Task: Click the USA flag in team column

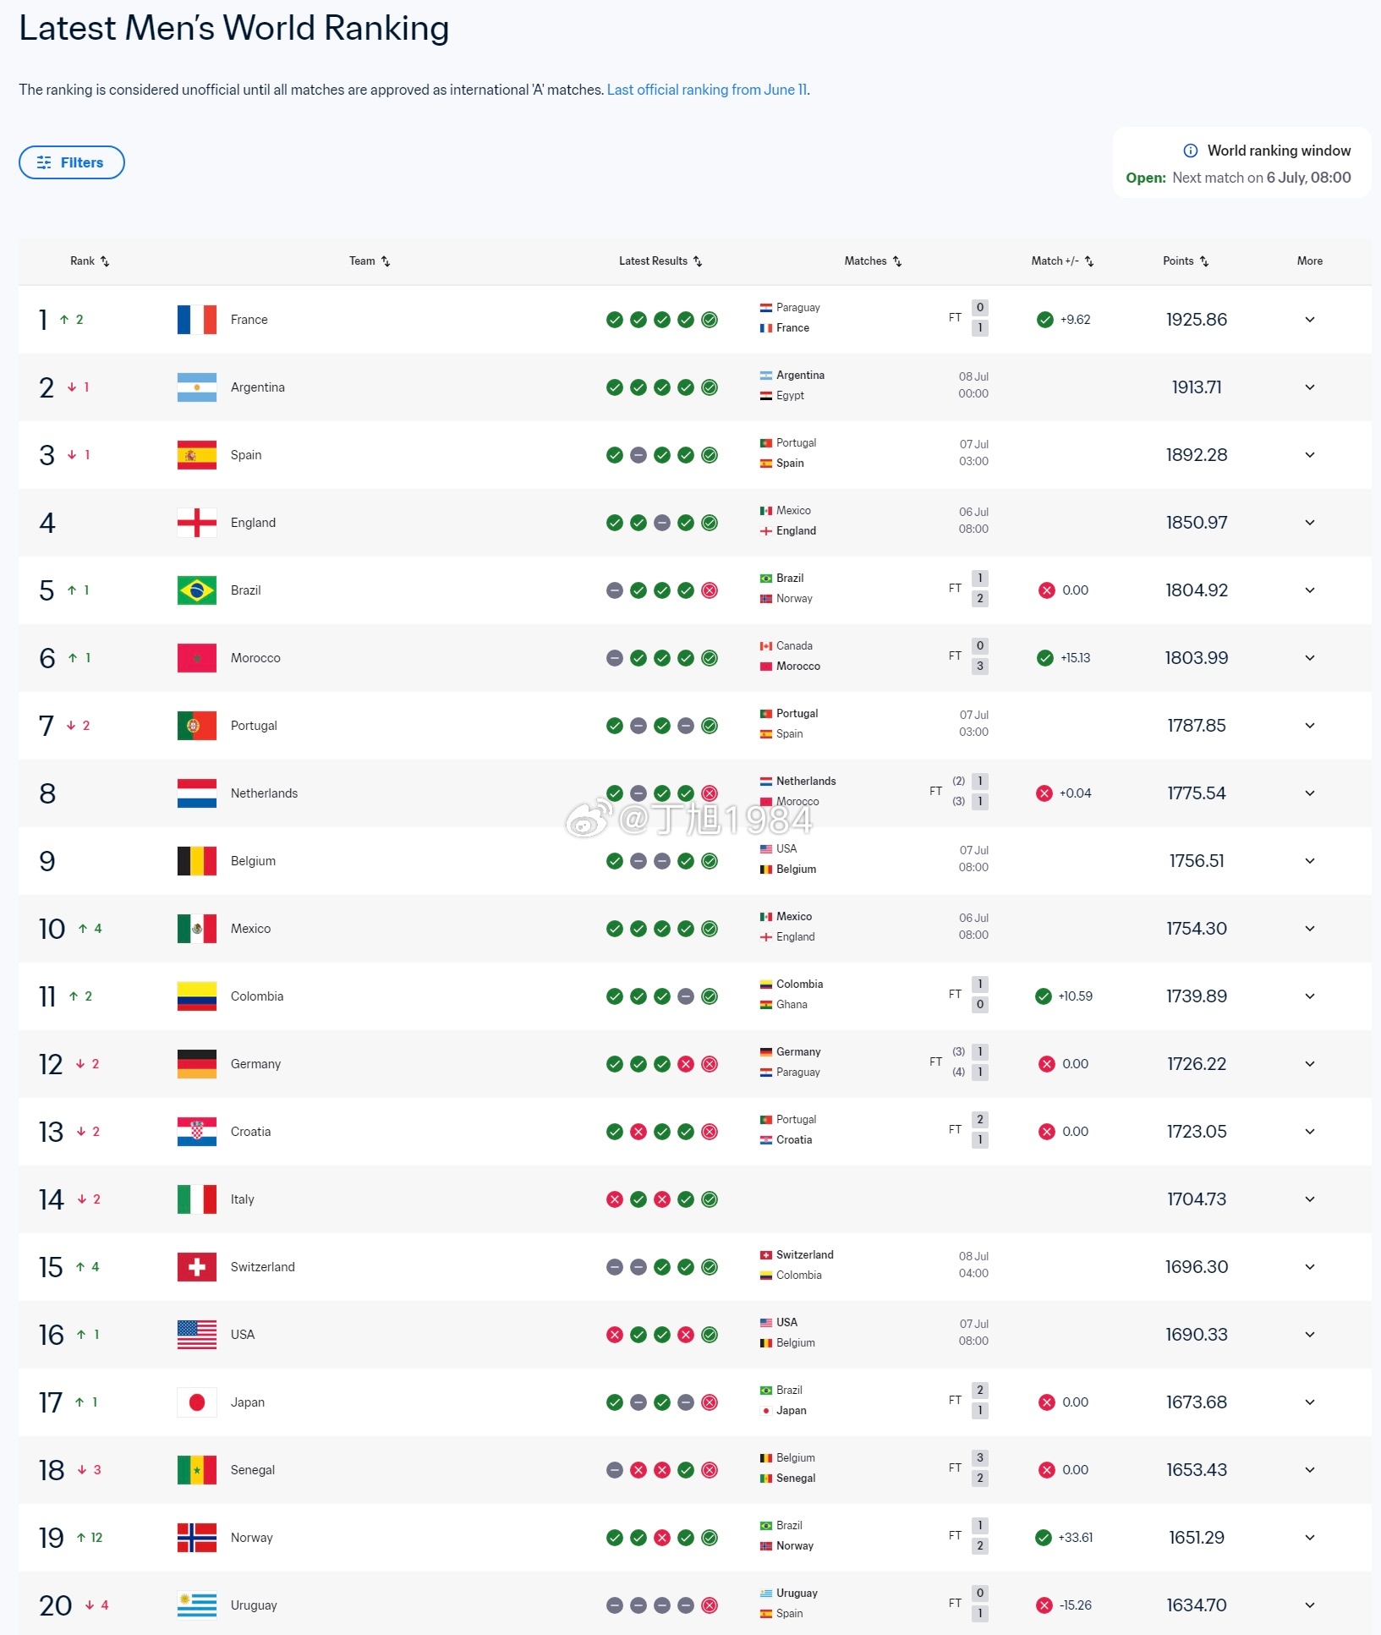Action: click(197, 1335)
